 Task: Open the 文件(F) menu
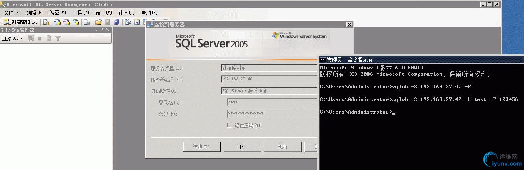(12, 13)
